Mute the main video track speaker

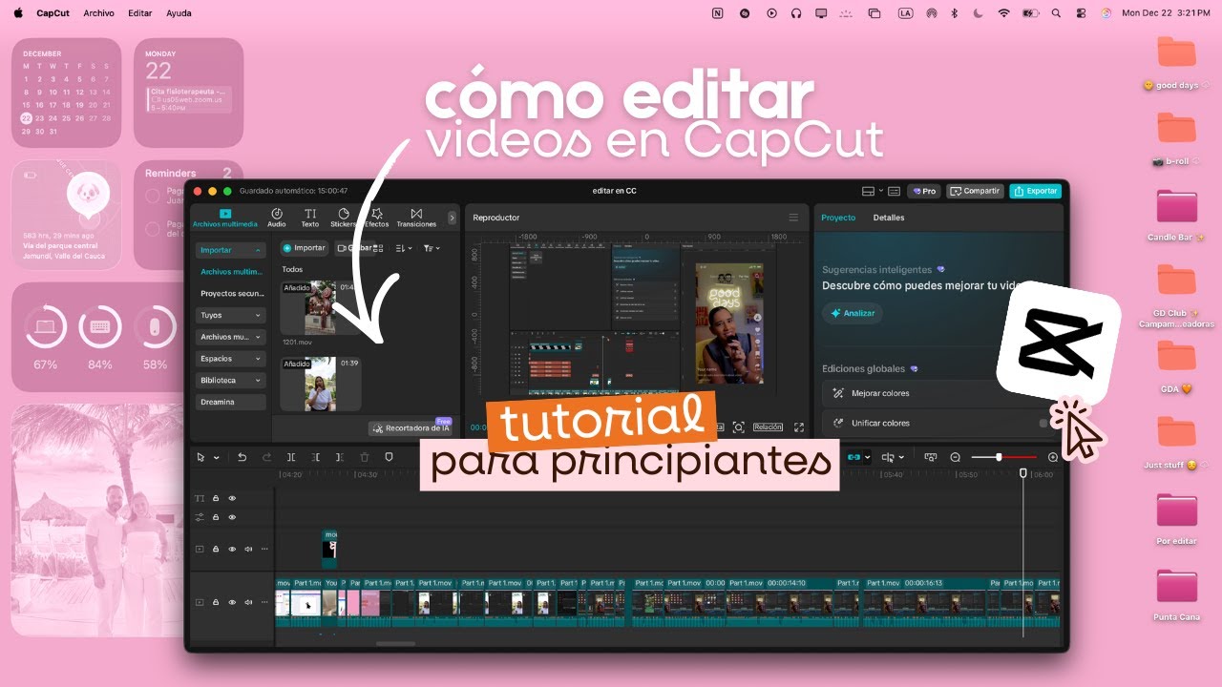click(x=248, y=602)
